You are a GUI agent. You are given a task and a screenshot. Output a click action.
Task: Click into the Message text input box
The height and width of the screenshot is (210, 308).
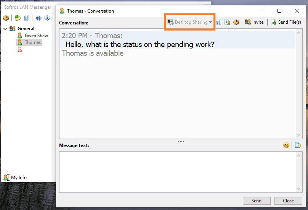click(x=178, y=172)
